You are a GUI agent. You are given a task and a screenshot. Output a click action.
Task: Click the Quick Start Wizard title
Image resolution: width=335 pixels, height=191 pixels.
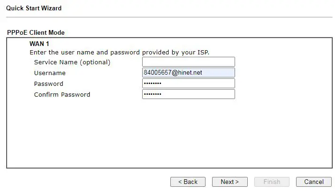click(34, 8)
